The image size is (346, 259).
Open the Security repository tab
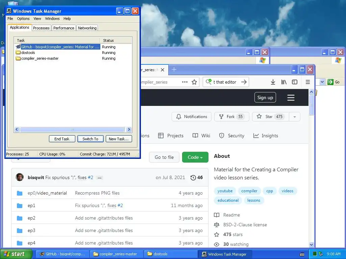232,136
